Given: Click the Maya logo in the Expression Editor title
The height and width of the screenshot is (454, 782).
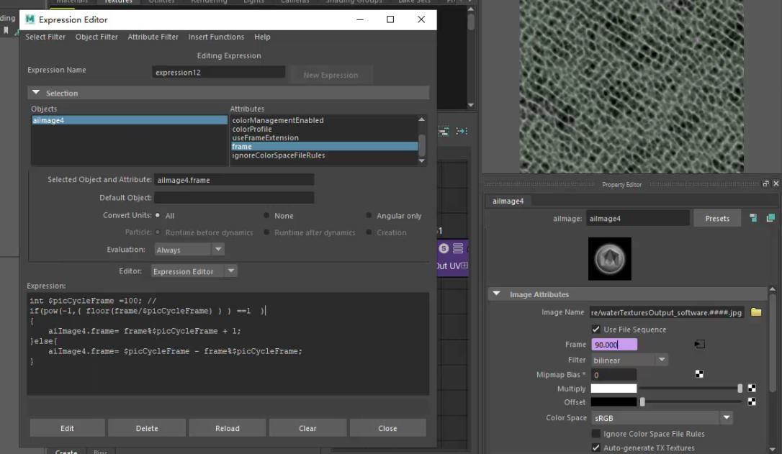Looking at the screenshot, I should coord(30,19).
